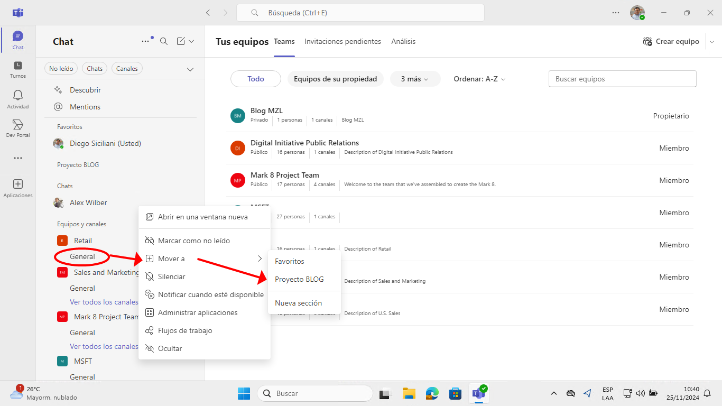This screenshot has height=406, width=722.
Task: Open Task View from taskbar
Action: [385, 393]
